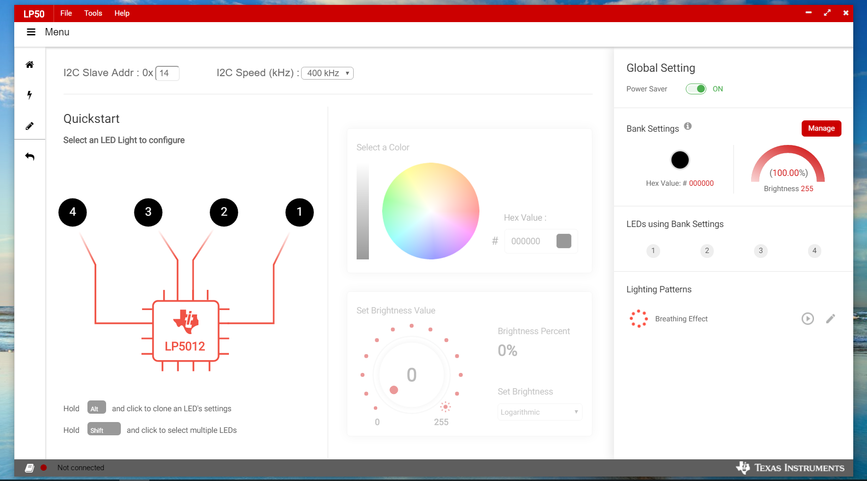Open the log book icon in status bar

(29, 468)
